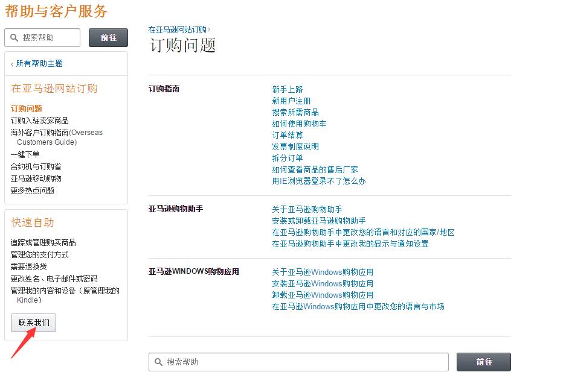The width and height of the screenshot is (566, 381).
Task: Open 追踪或管理购买商品 quick help
Action: pos(43,242)
